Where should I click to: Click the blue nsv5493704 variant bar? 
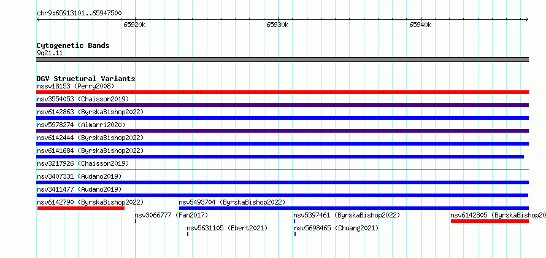click(x=354, y=208)
